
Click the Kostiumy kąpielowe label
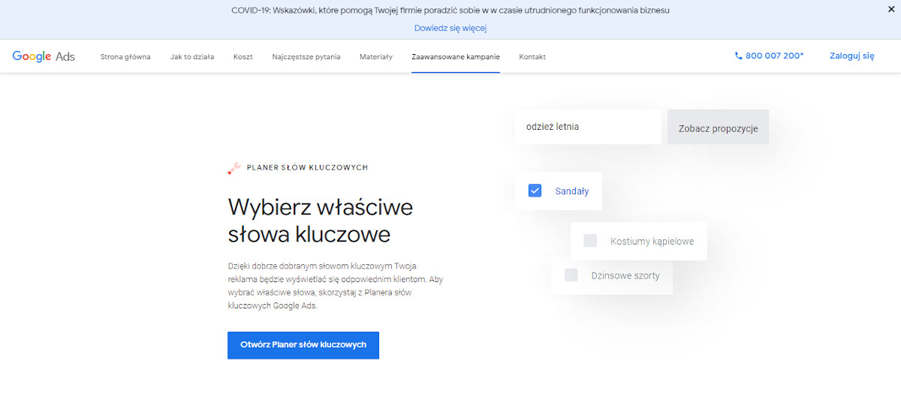tap(652, 242)
